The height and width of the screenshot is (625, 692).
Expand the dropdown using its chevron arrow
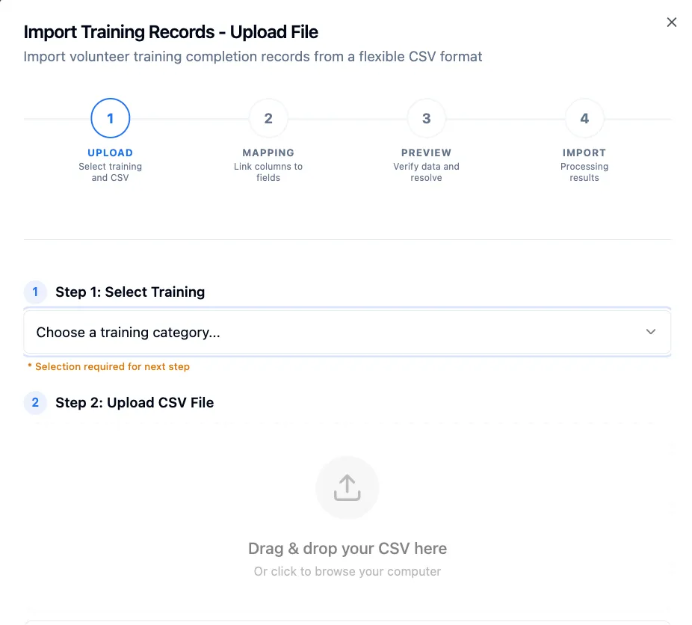click(x=651, y=333)
